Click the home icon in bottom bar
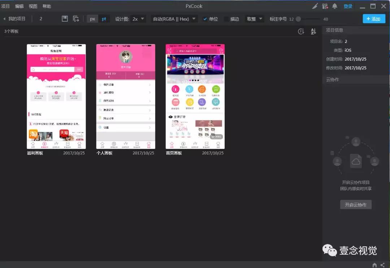Screen dimensions: 390x268 [374, 265]
